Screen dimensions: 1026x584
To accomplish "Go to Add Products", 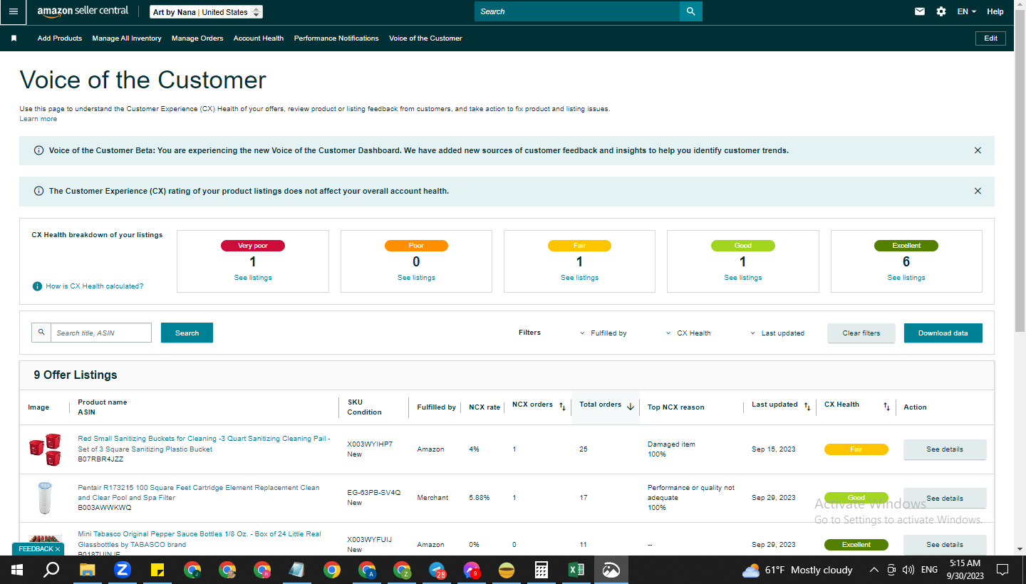I will point(60,38).
